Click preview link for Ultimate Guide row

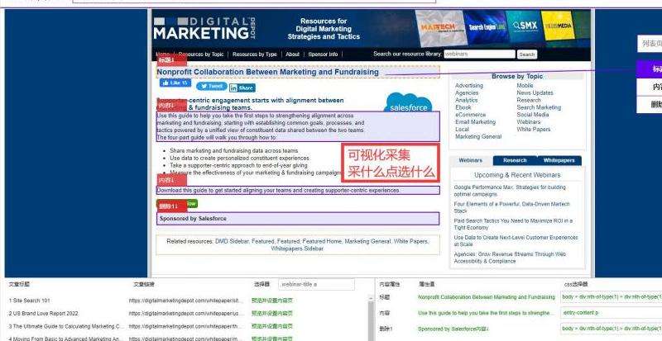pyautogui.click(x=272, y=326)
